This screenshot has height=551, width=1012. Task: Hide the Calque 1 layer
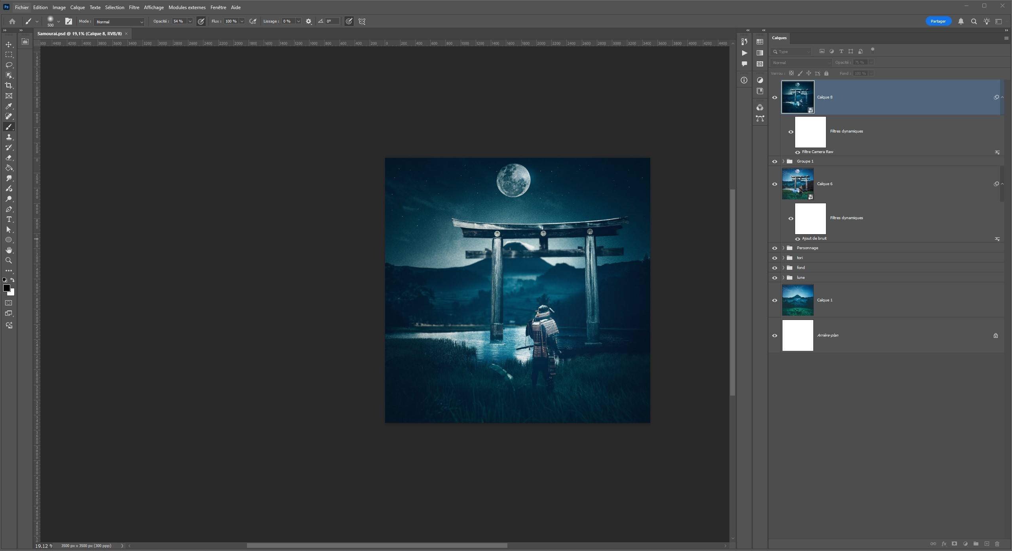[775, 300]
